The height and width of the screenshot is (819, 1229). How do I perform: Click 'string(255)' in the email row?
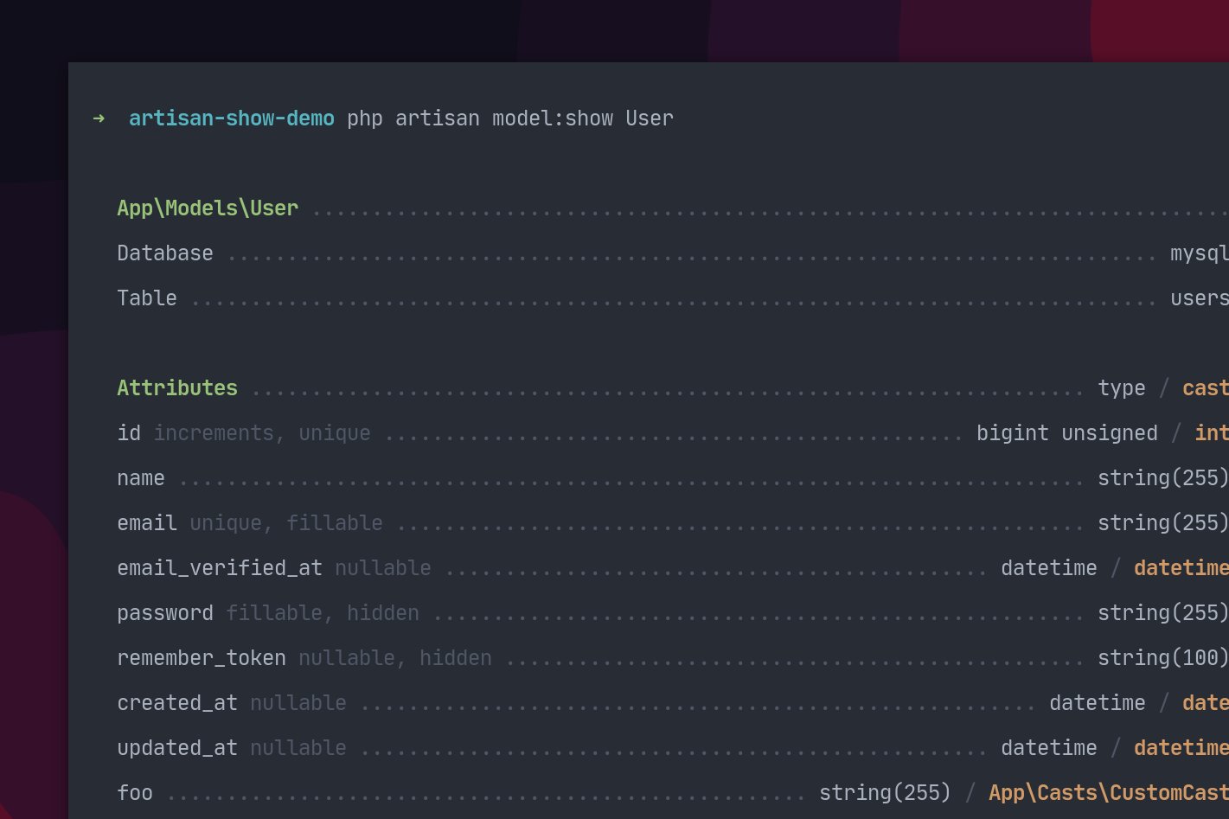click(x=1163, y=523)
